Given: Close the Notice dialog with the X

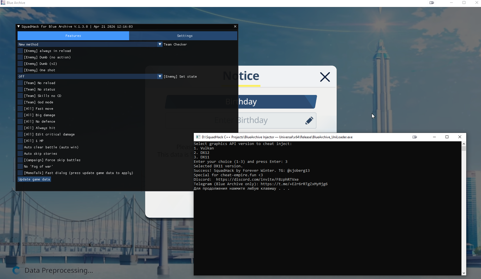Looking at the screenshot, I should point(325,77).
